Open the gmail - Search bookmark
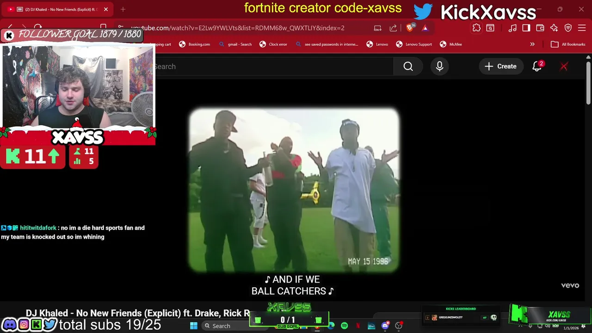Screen dimensions: 592x333 (x=235, y=44)
